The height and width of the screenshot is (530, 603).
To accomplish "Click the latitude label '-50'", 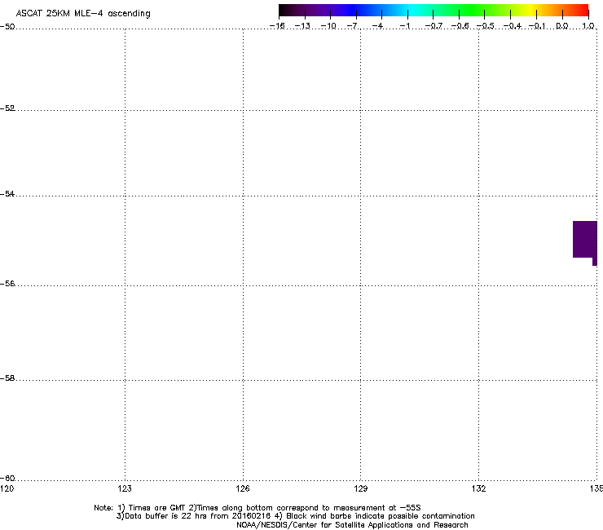I will point(7,27).
